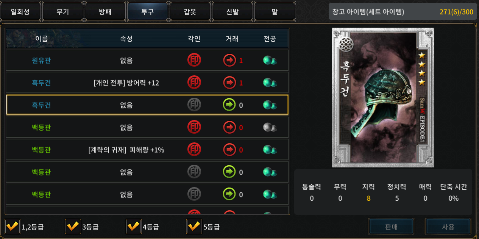Switch to the 무기 tab
Viewport: 479px width, 239px height.
click(x=62, y=12)
